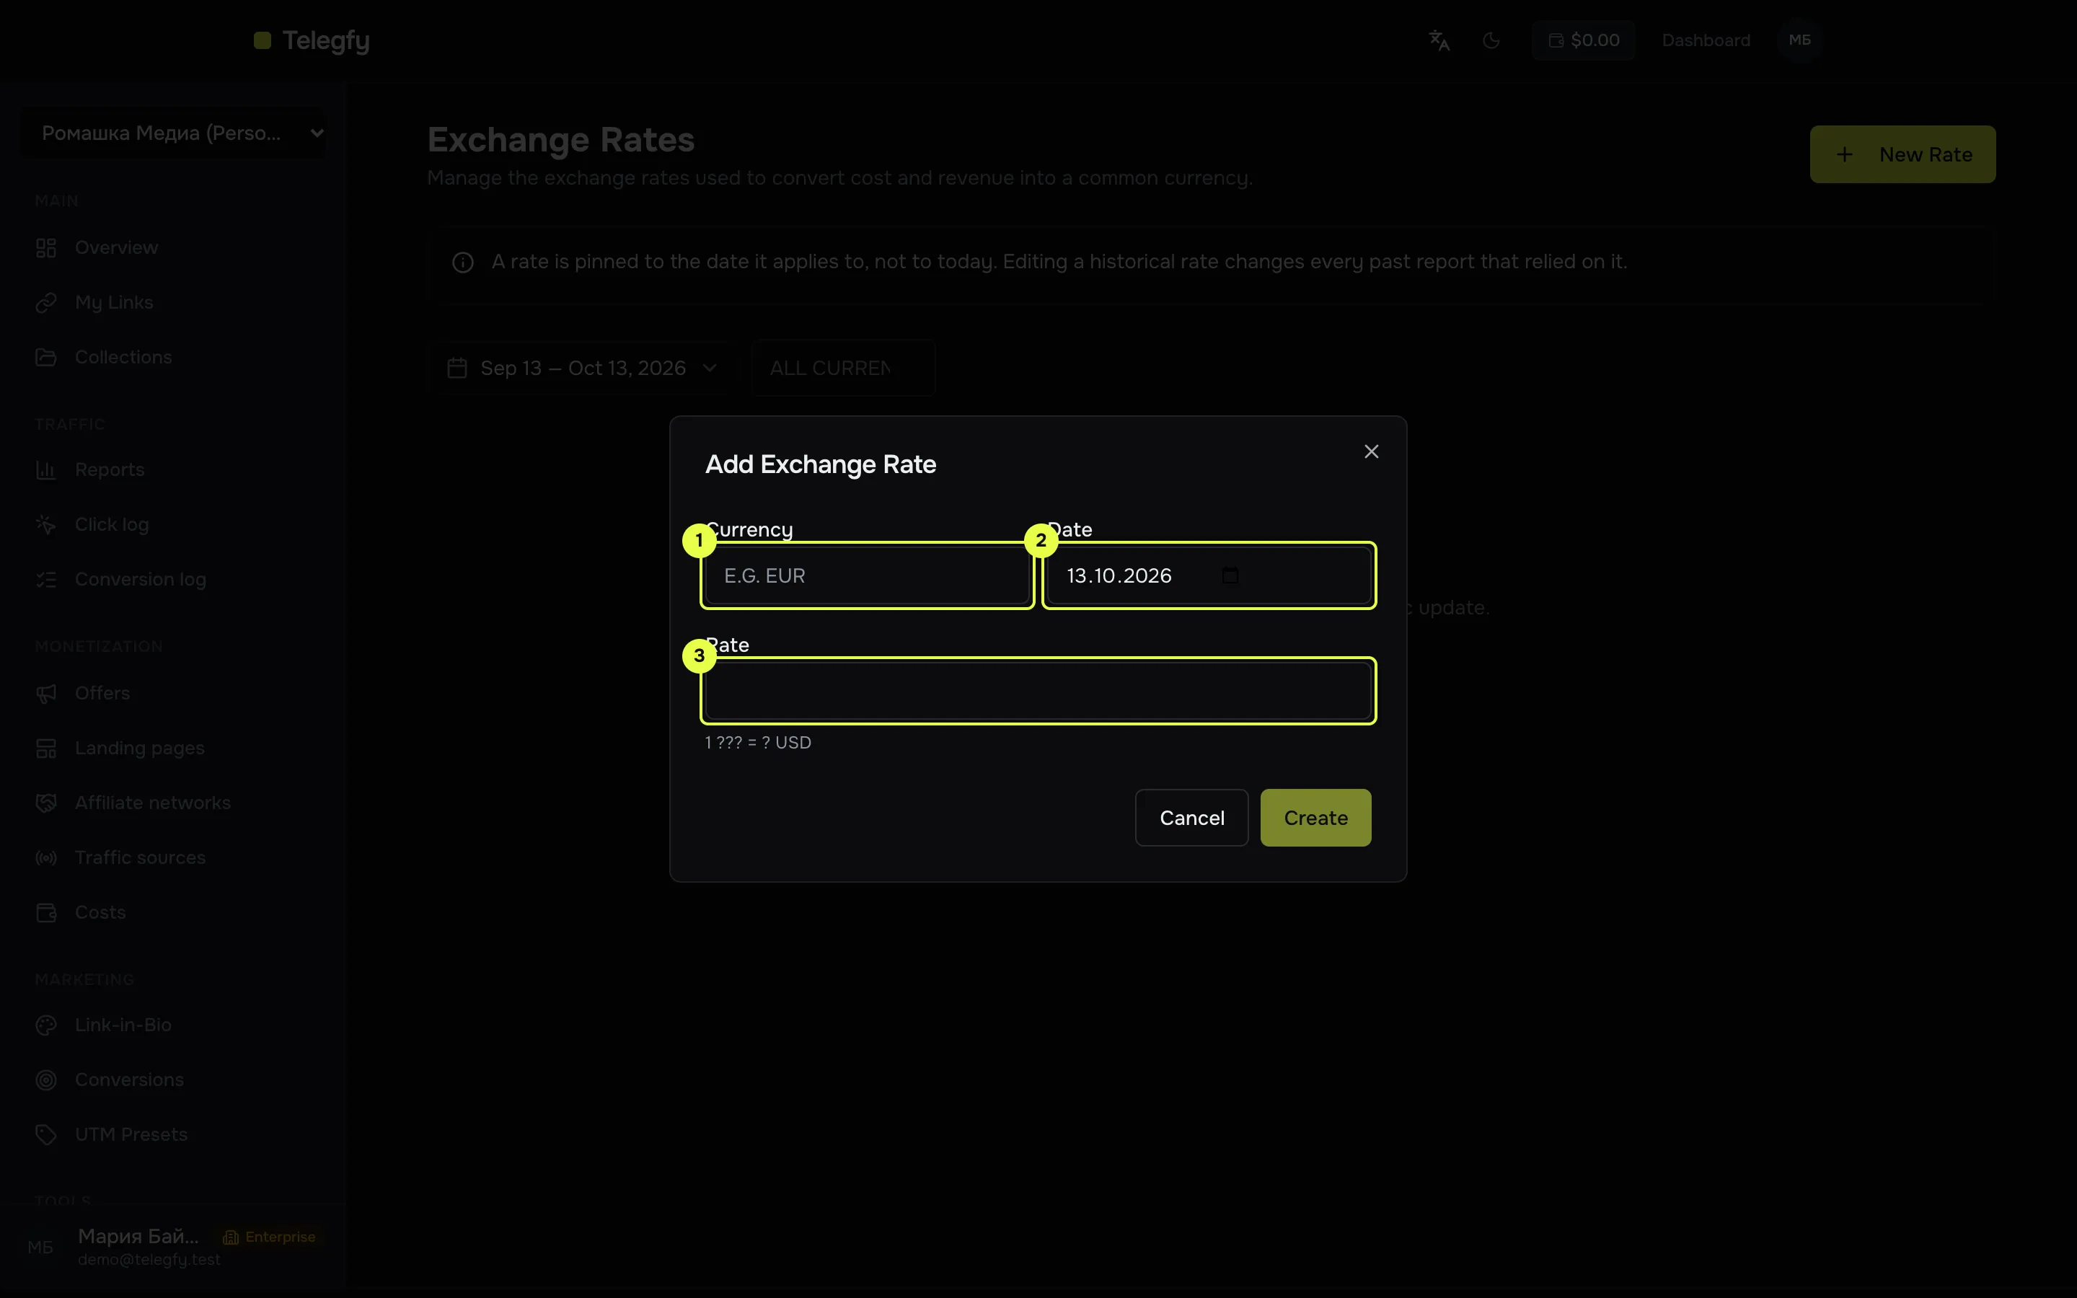This screenshot has width=2077, height=1298.
Task: Open the МБ user avatar menu
Action: tap(1800, 40)
